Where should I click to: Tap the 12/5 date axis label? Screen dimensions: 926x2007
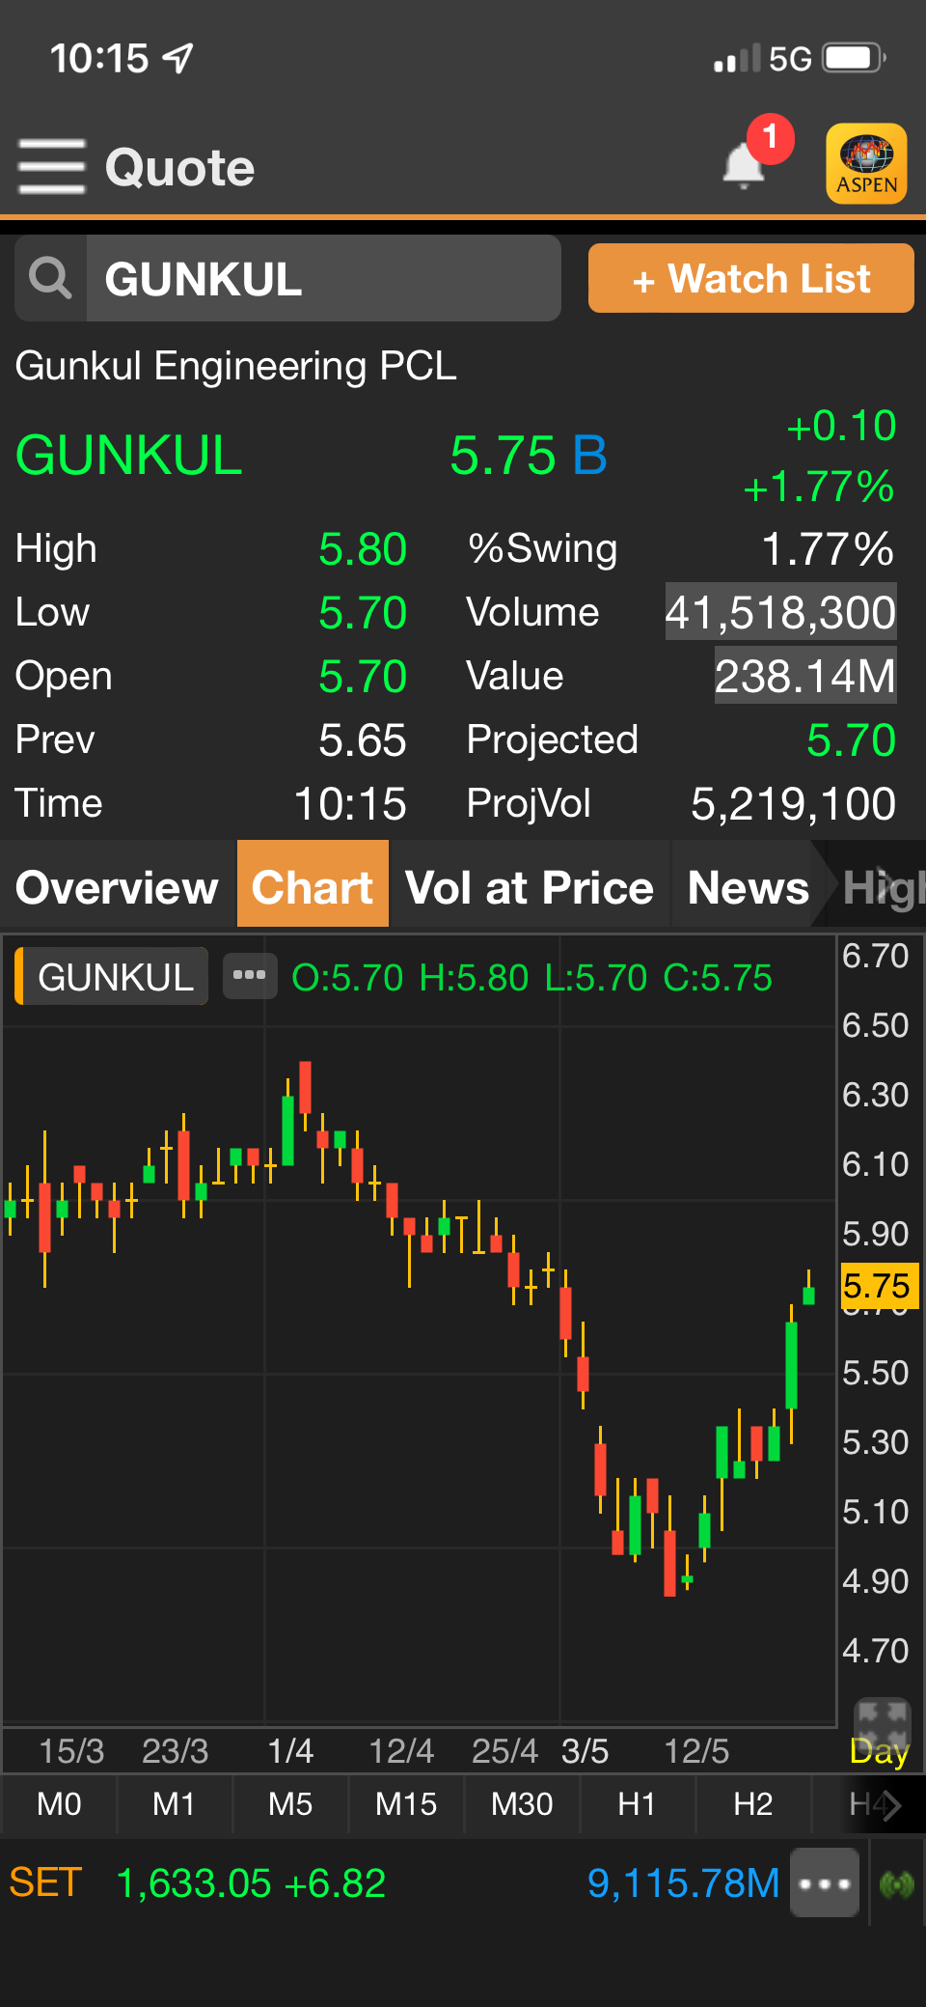pos(696,1750)
